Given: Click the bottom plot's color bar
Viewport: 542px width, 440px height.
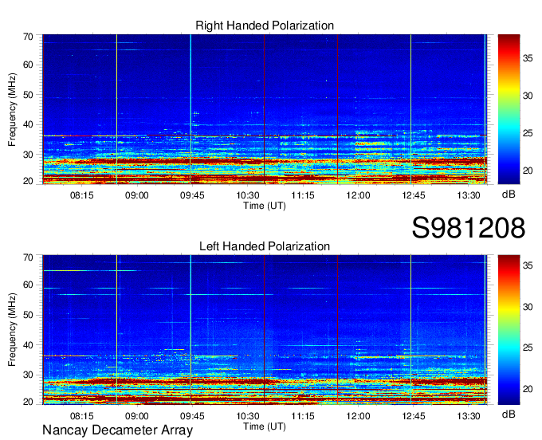Looking at the screenshot, I should coord(509,330).
